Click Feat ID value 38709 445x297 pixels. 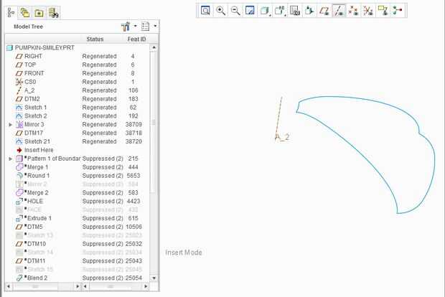click(133, 124)
